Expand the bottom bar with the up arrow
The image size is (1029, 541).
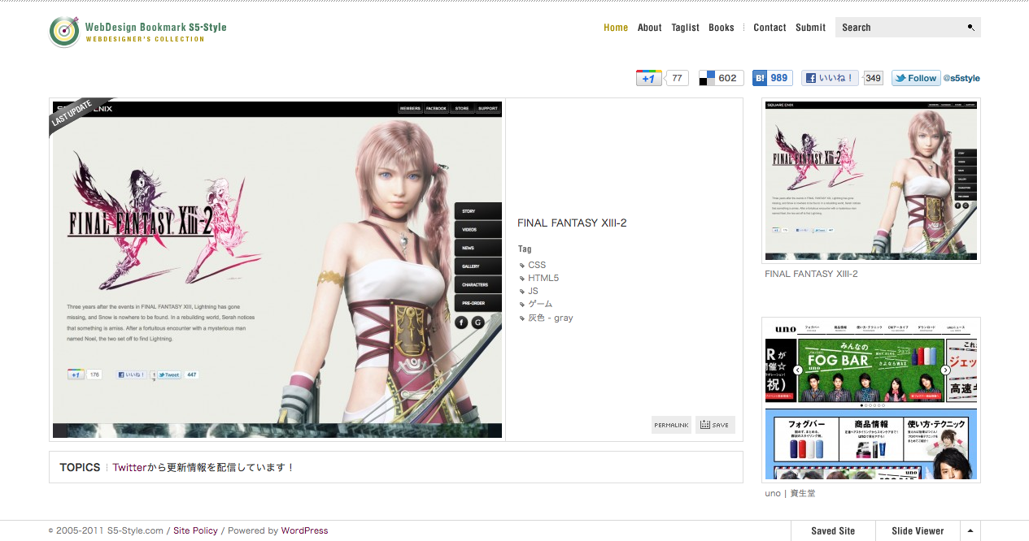[970, 530]
